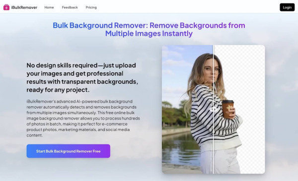Click the 'No design skills required' subheading
The image size is (298, 181).
point(82,77)
